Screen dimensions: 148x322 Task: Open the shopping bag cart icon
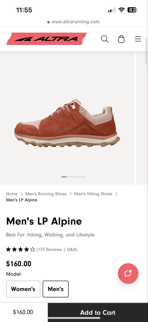click(x=121, y=39)
